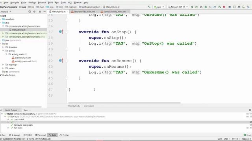Open the VCS menu
The height and width of the screenshot is (141, 252).
[x=70, y=3]
